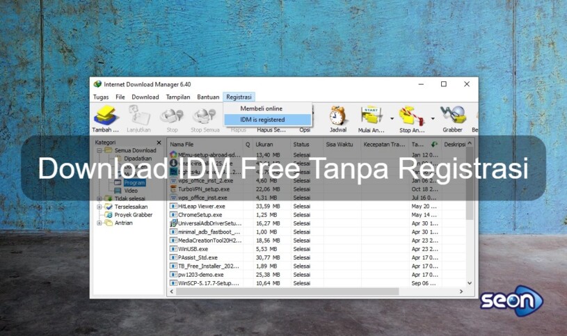Screen dimensions: 567x336
Task: Expand the Terselesaikan tree node
Action: 99,207
